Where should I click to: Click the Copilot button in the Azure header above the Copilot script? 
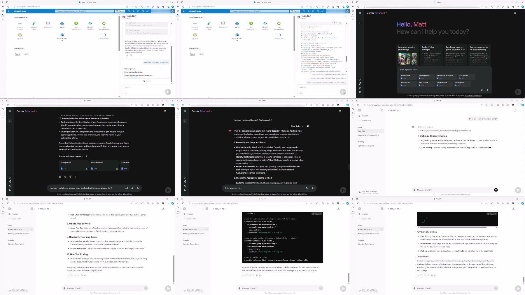point(295,11)
